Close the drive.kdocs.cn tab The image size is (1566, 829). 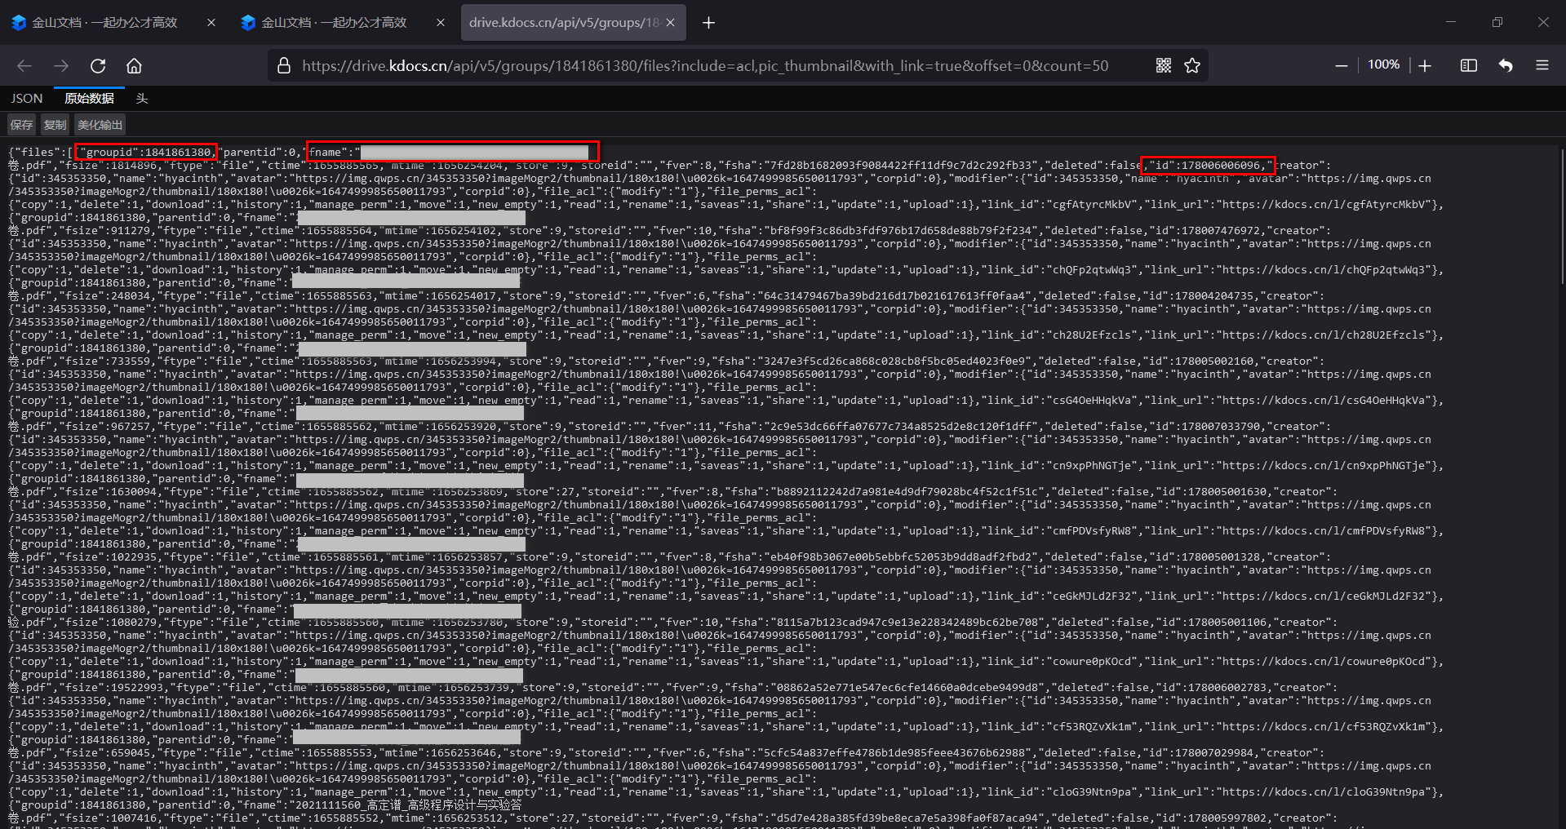[x=670, y=23]
